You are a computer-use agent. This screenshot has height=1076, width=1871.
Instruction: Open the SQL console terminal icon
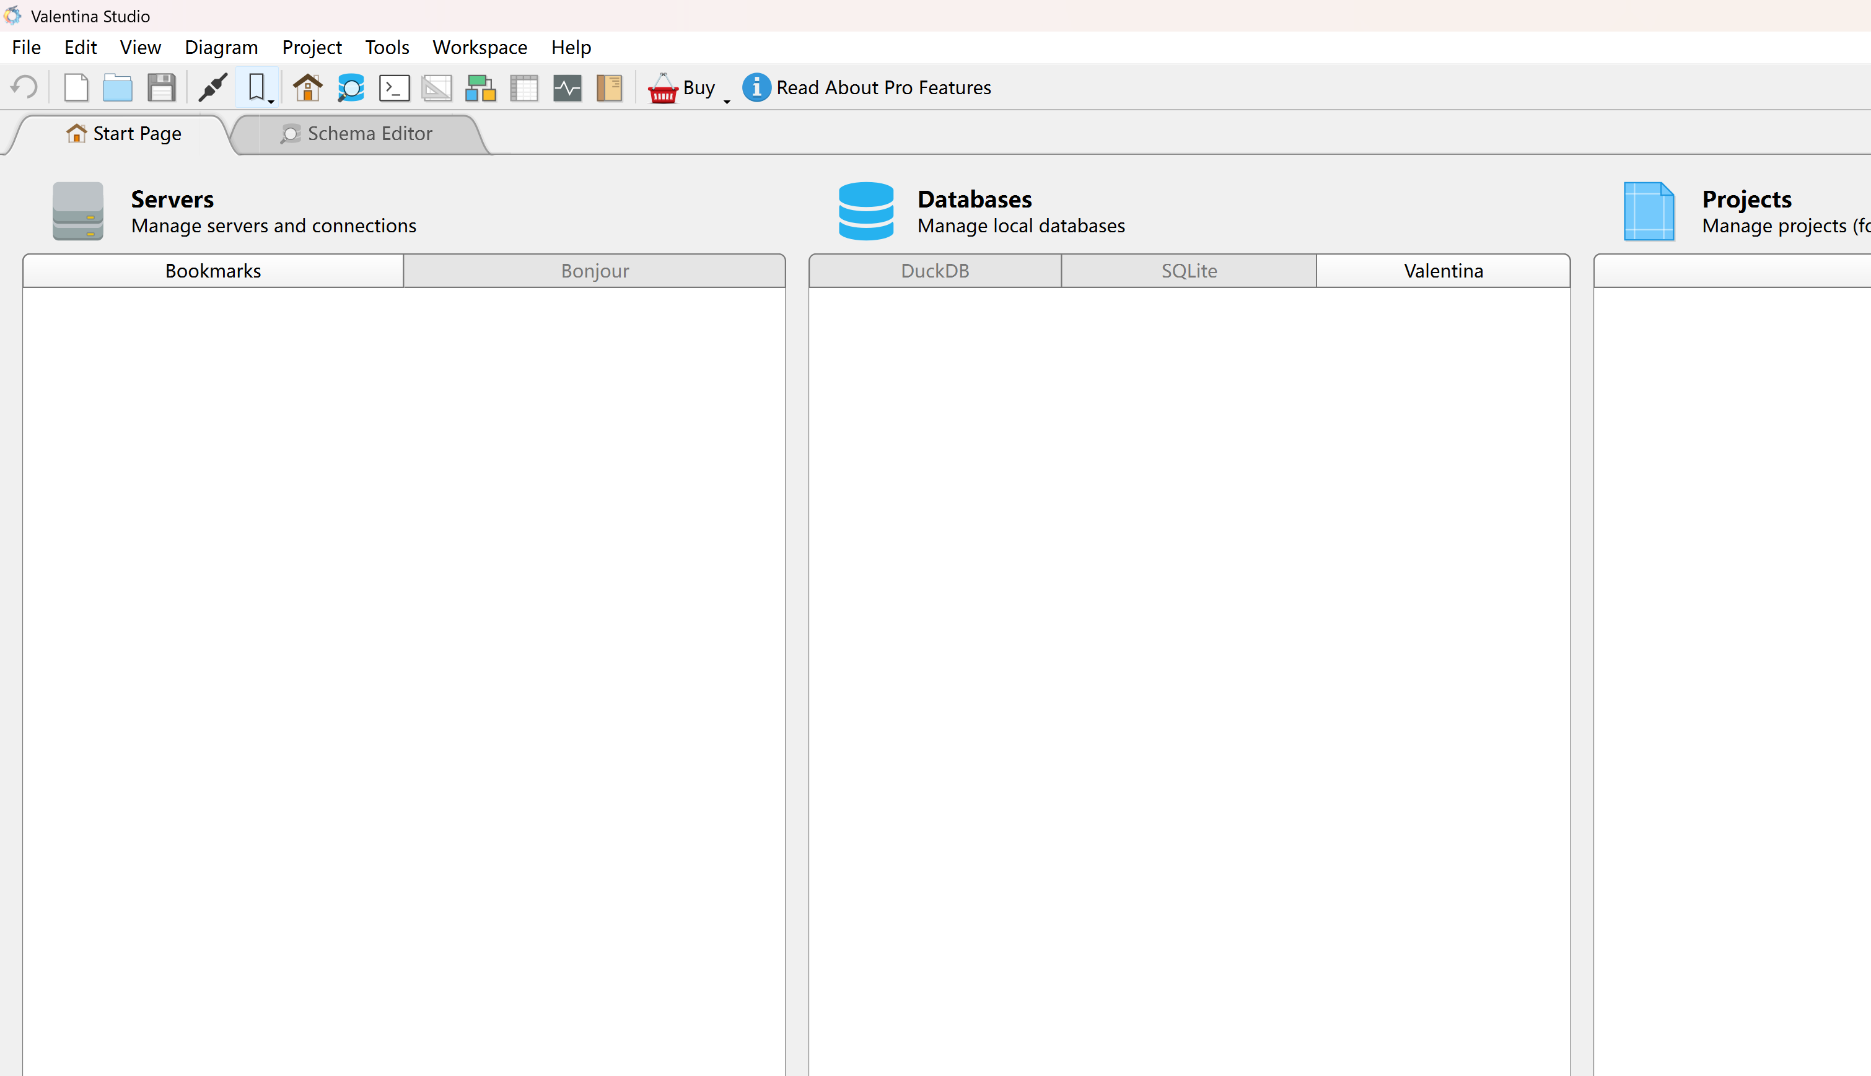click(394, 87)
